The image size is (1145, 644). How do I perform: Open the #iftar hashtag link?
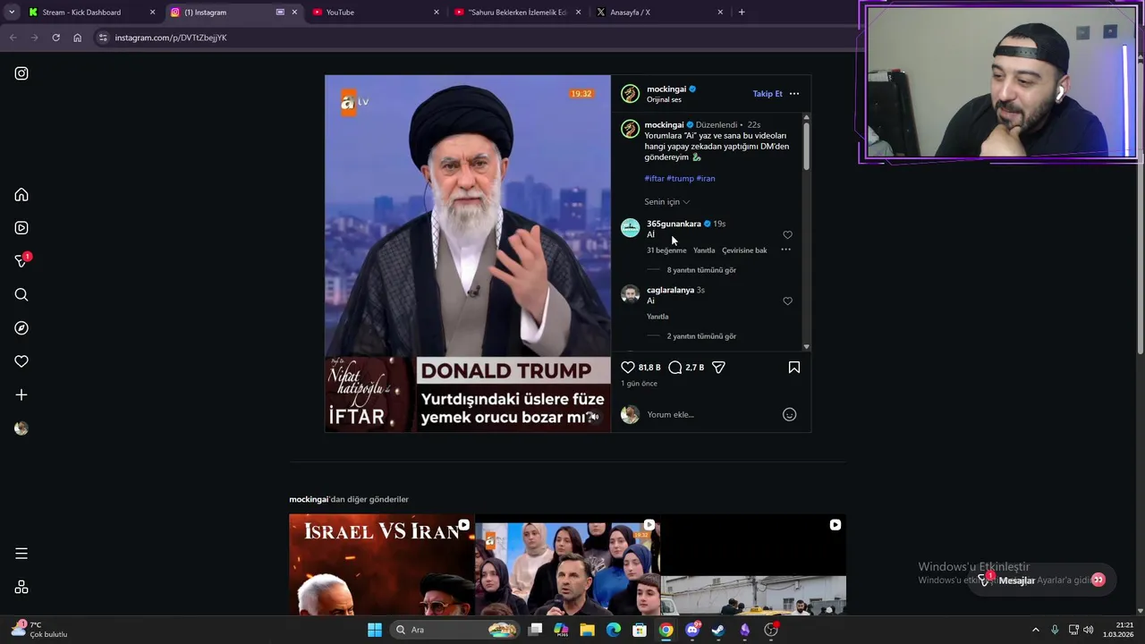coord(654,178)
